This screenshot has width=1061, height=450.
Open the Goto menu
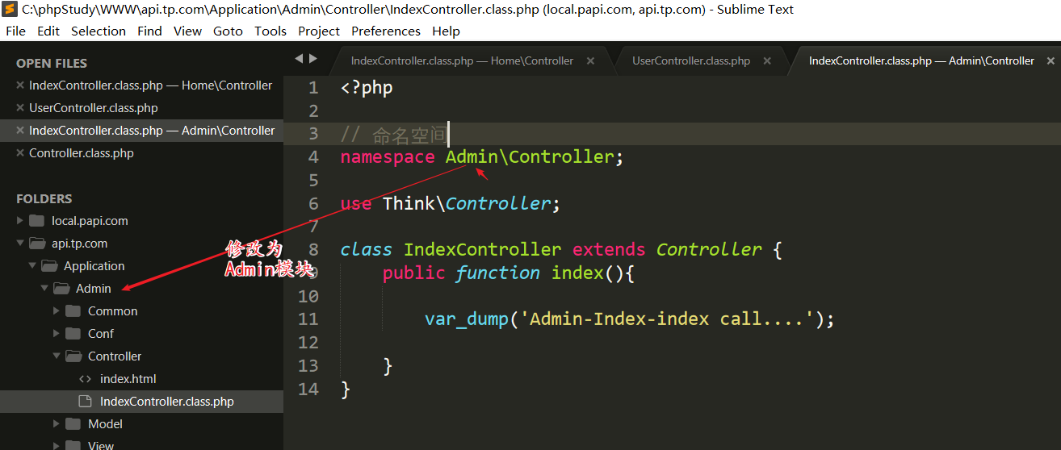pos(228,31)
